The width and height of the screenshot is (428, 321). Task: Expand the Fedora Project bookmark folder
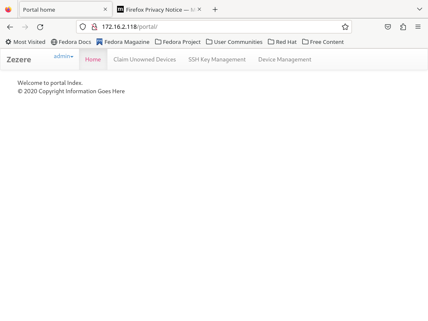[178, 42]
